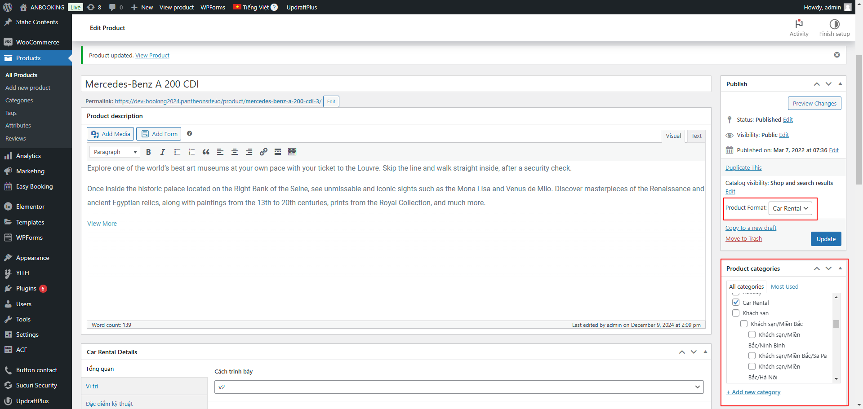Open Marketing menu in sidebar
Screen dimensions: 863x409
pyautogui.click(x=36, y=171)
